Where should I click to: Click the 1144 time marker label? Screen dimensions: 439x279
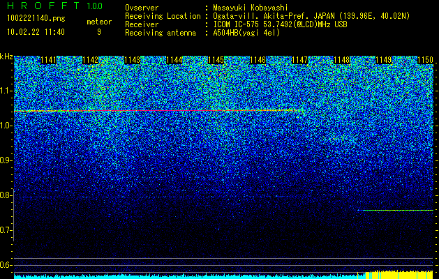174,60
